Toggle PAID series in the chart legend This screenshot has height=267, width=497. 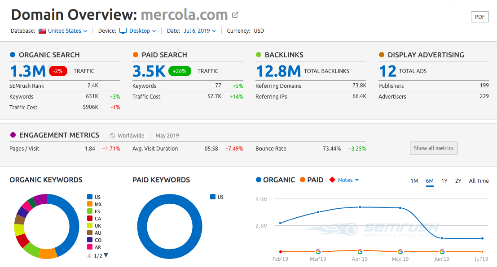[312, 180]
